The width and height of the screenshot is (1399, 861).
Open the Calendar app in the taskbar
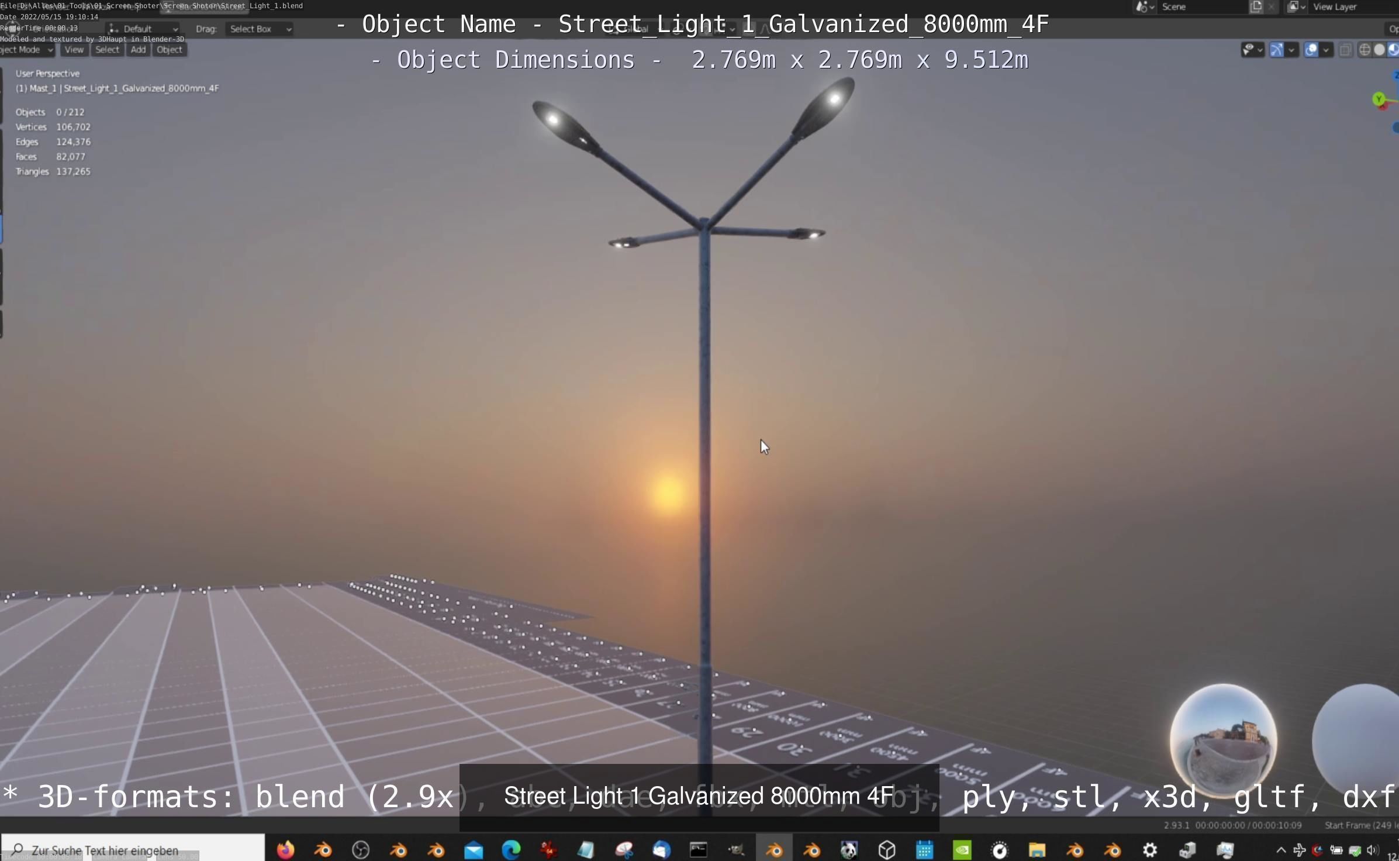click(924, 850)
